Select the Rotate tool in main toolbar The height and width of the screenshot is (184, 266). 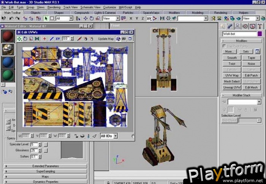pos(92,18)
